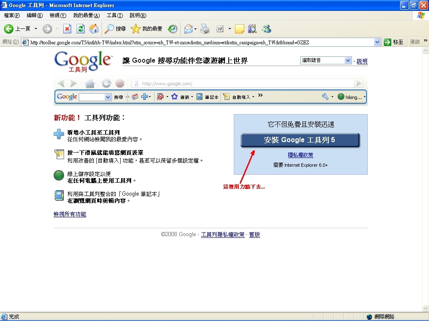
Task: Click the blue notebook feature icon in list
Action: pos(59,196)
